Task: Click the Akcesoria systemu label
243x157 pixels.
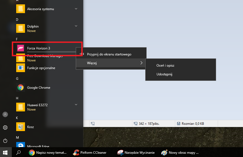Action: 40,9
